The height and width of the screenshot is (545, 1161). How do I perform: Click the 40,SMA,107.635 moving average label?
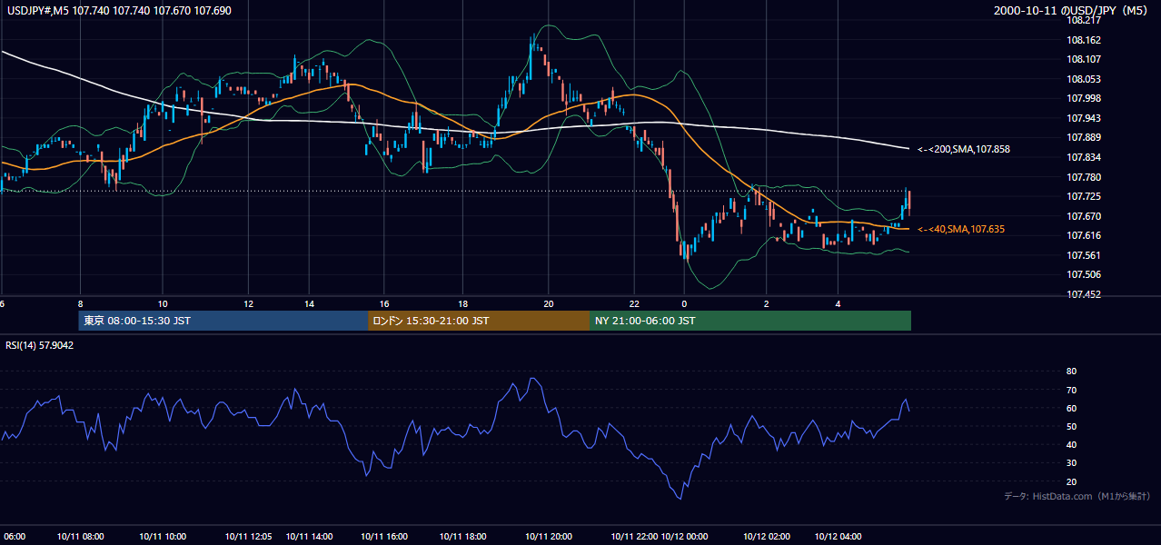[961, 229]
